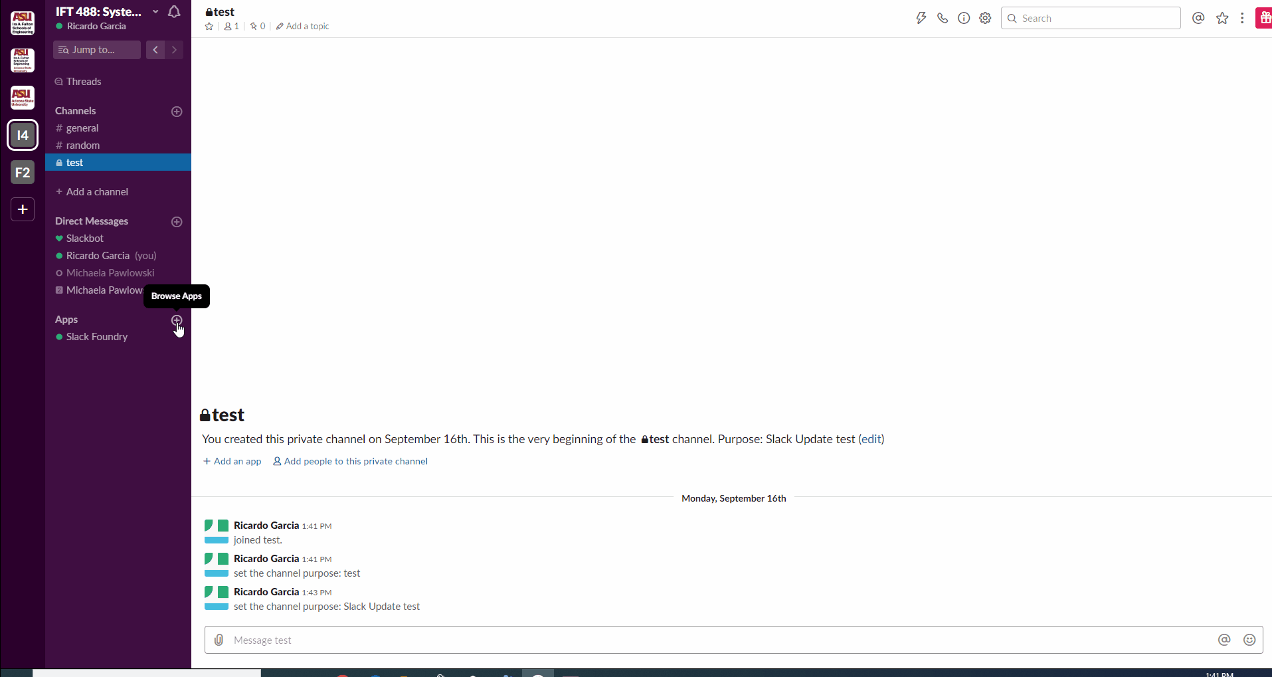
Task: Click the lightning bolt shortcuts icon
Action: pos(921,18)
